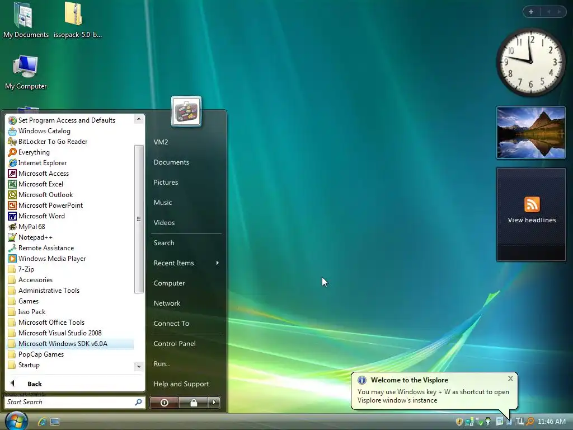The width and height of the screenshot is (573, 430).
Task: Launch the MyPal 68 browser
Action: pyautogui.click(x=70, y=226)
